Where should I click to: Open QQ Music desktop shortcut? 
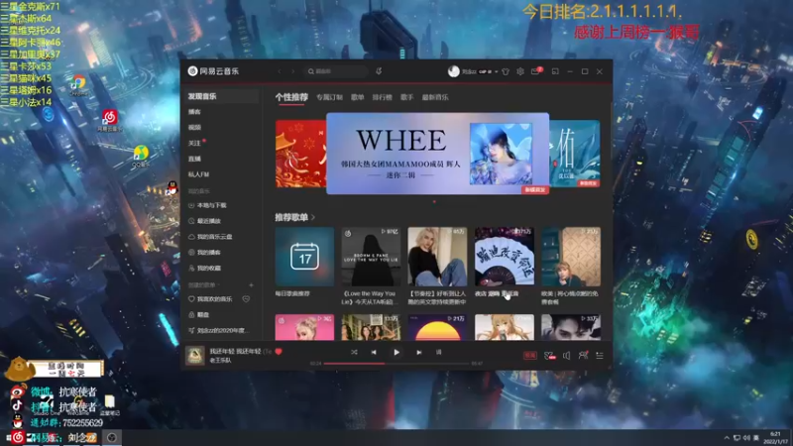click(141, 156)
